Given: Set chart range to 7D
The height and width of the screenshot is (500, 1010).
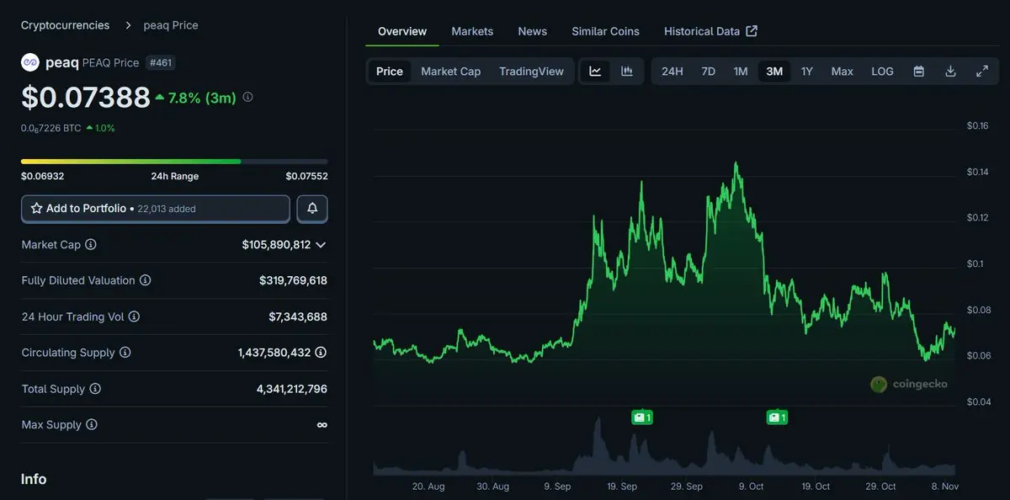Looking at the screenshot, I should [709, 72].
